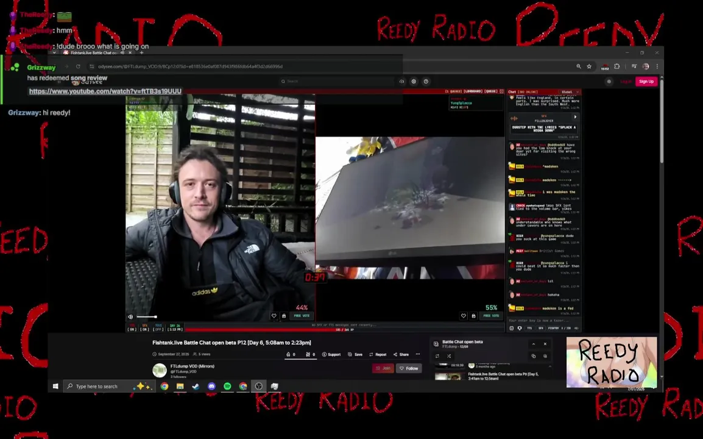Image resolution: width=703 pixels, height=439 pixels.
Task: Click the FTLdump VOD channel avatar
Action: [160, 370]
